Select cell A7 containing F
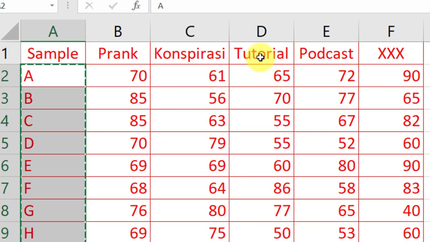Screen dimensions: 430x242 tap(53, 188)
